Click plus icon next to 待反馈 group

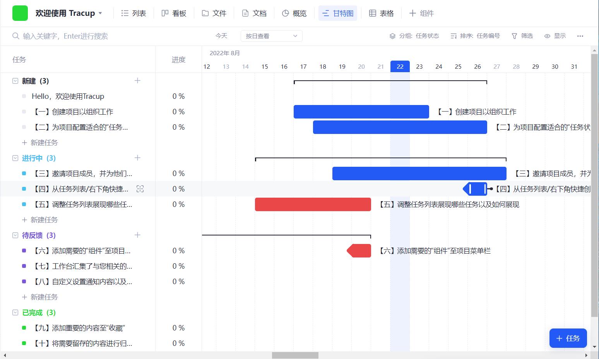click(x=137, y=235)
